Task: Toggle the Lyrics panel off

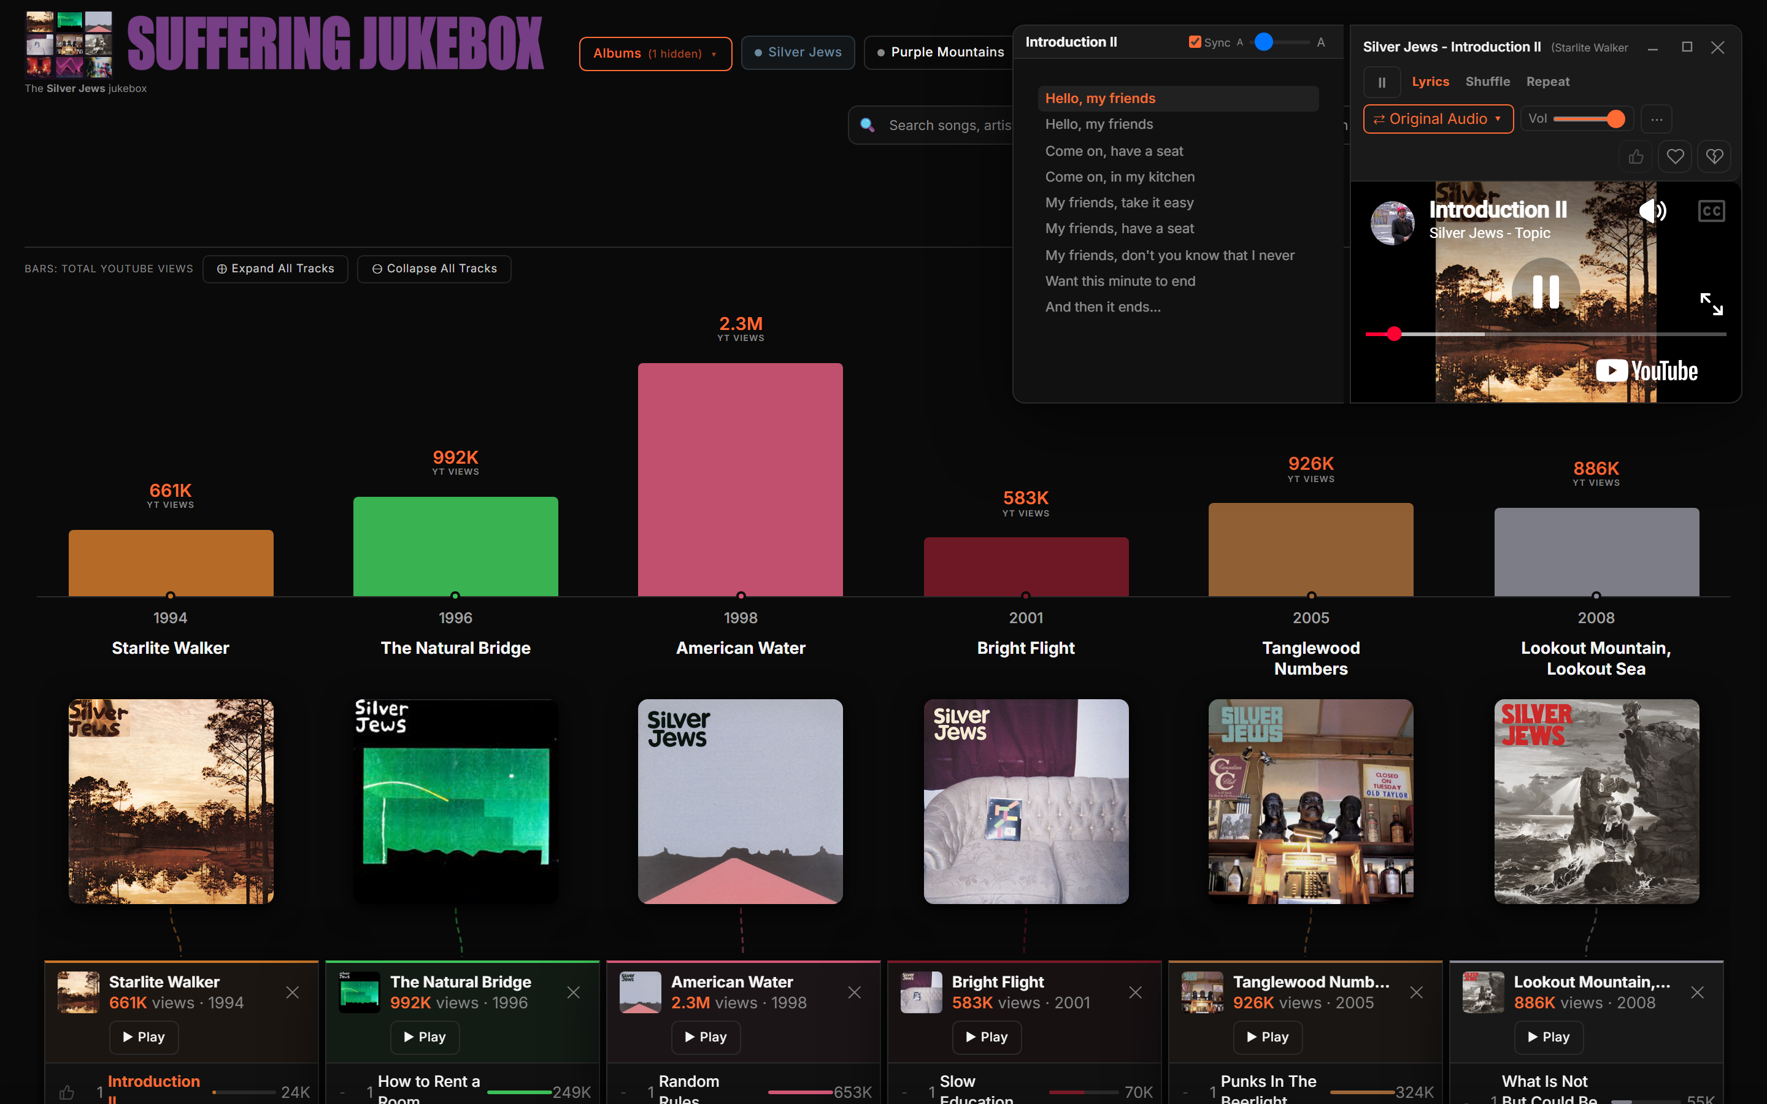Action: tap(1430, 82)
